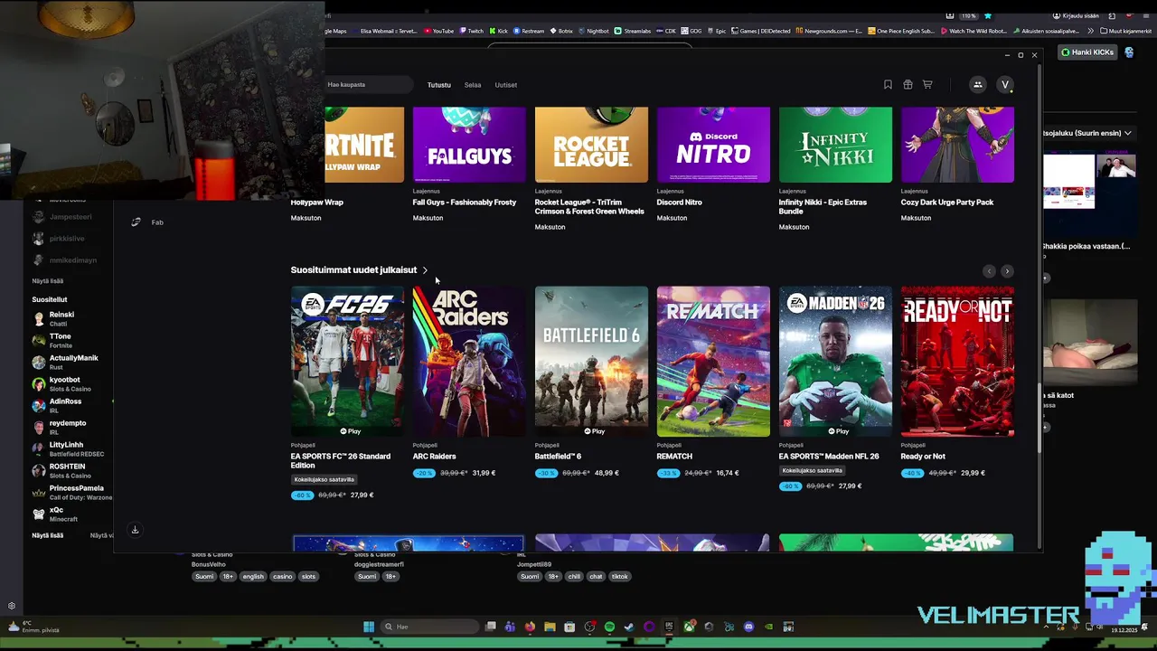Open the Madden NFL 26 cover
This screenshot has height=651, width=1157.
point(835,362)
